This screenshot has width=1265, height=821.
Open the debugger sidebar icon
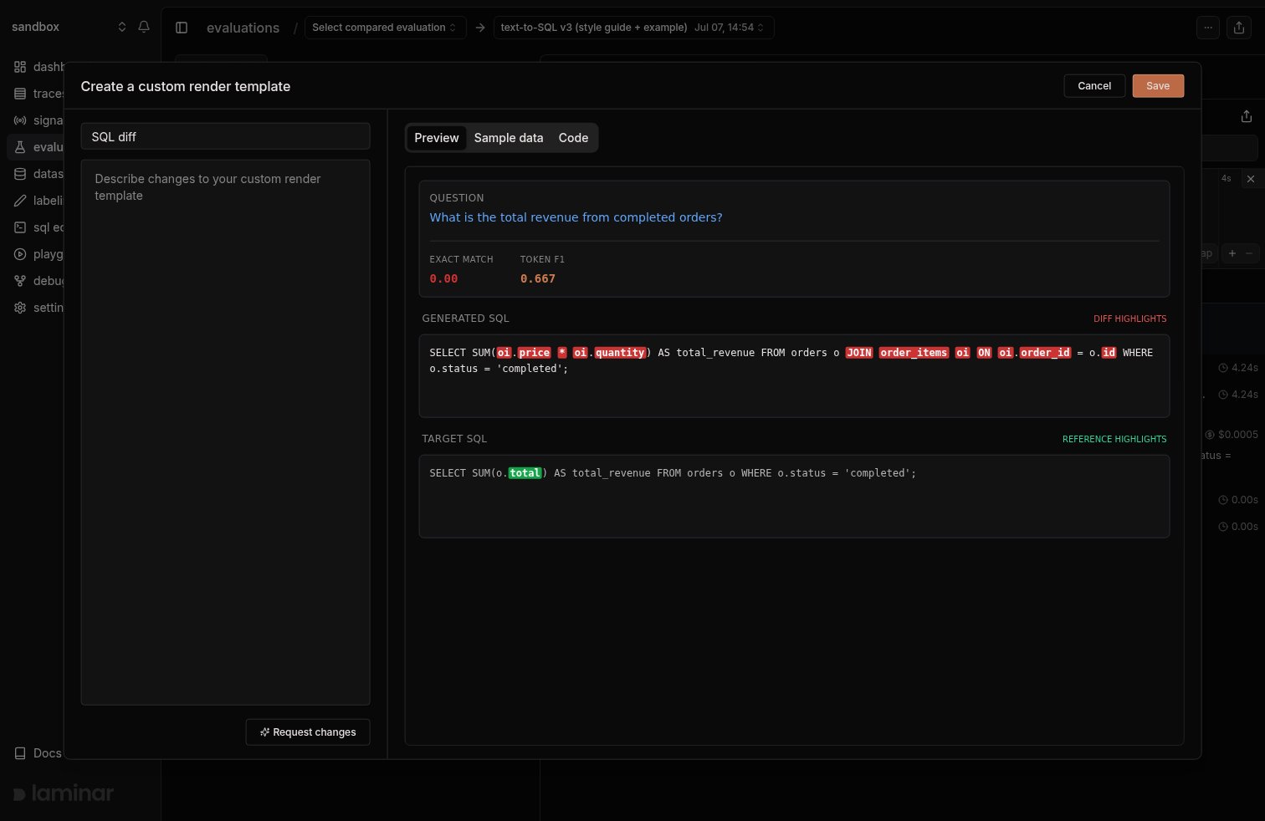[x=20, y=281]
